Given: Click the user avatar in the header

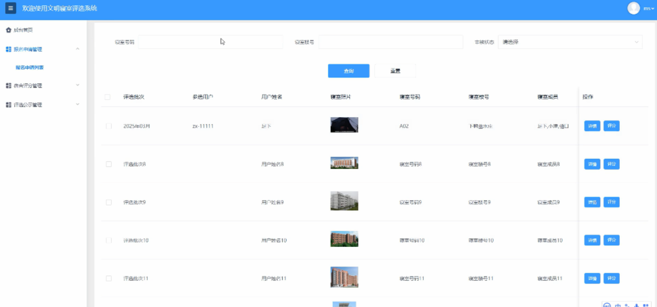Looking at the screenshot, I should tap(634, 8).
